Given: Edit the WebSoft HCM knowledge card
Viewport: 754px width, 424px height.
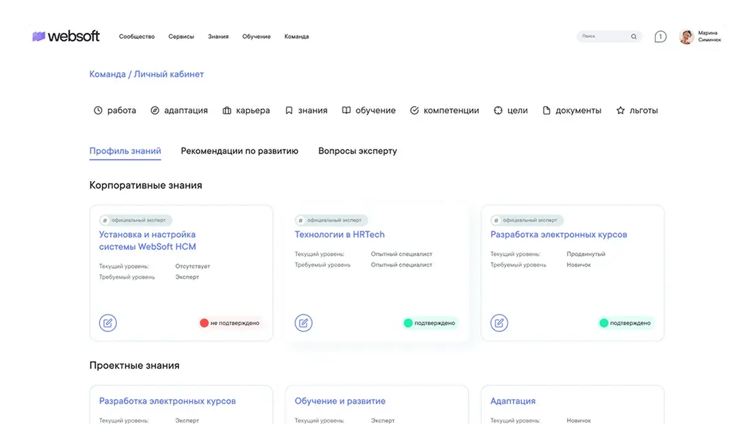Looking at the screenshot, I should pos(108,323).
